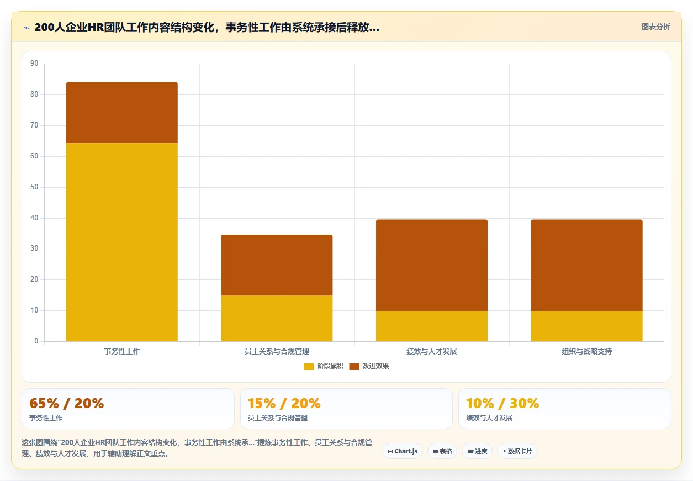This screenshot has width=693, height=481.
Task: Click the yellow segment of 组织与战略支持 bar
Action: coord(586,326)
